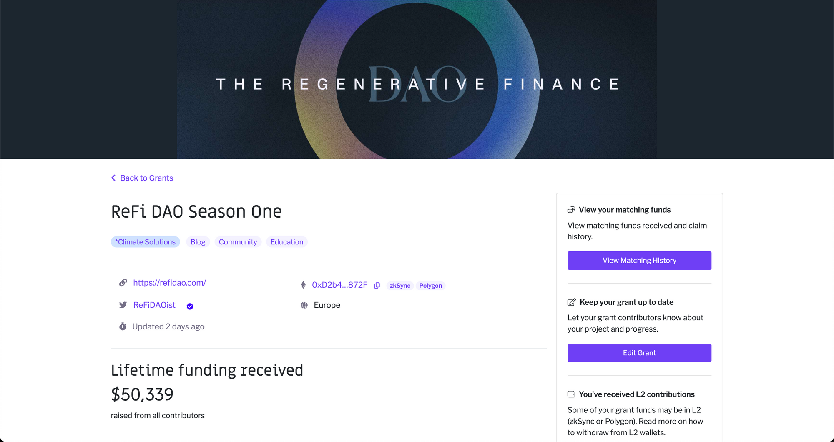834x442 pixels.
Task: Click the zkSync network badge
Action: pyautogui.click(x=400, y=286)
